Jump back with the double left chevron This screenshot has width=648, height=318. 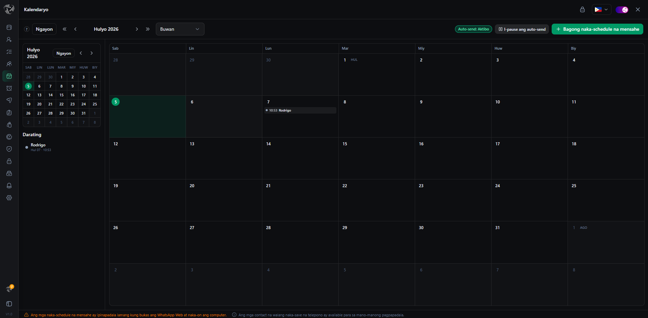(x=65, y=29)
